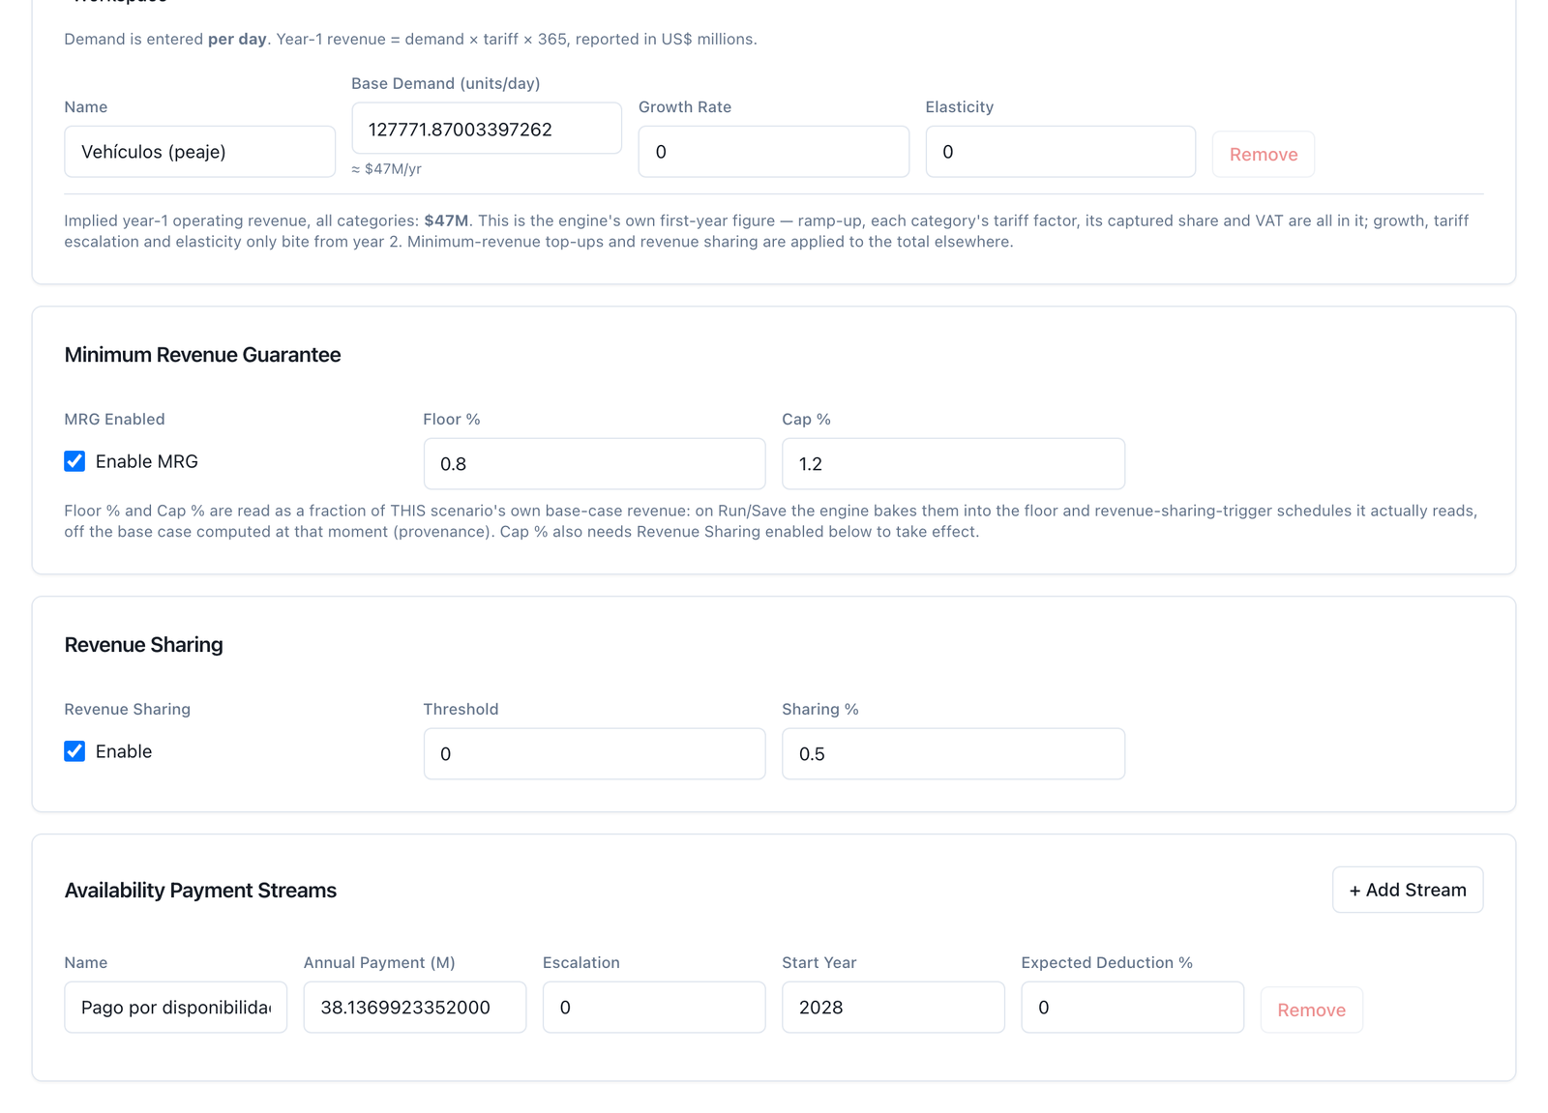Viewport: 1548px width, 1113px height.
Task: Edit the availability stream Name field
Action: point(175,1008)
